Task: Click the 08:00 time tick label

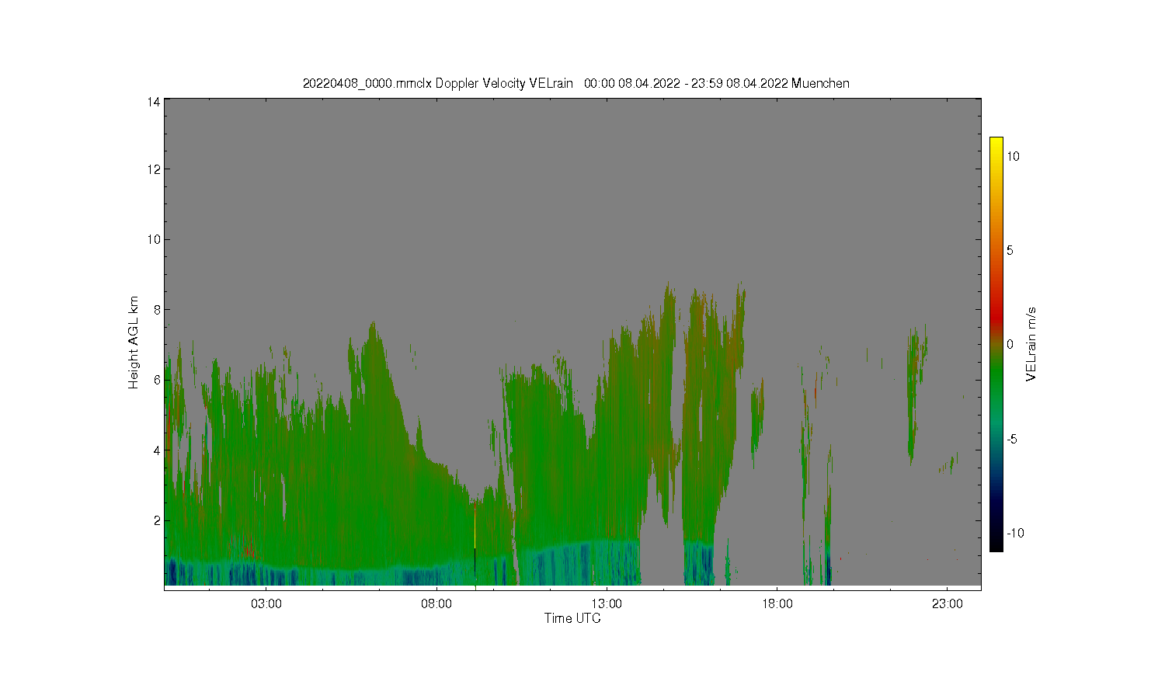Action: pos(436,603)
